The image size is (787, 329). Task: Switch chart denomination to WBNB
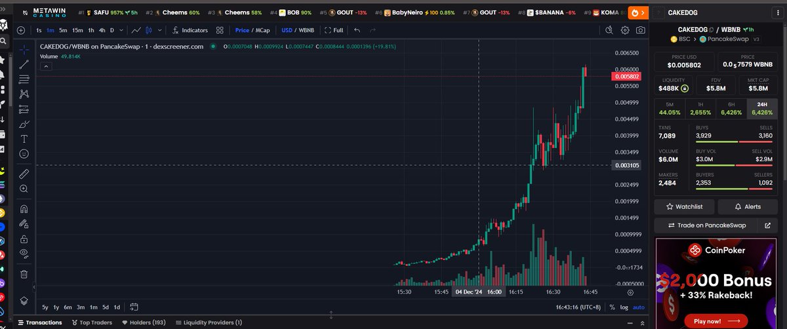[306, 30]
